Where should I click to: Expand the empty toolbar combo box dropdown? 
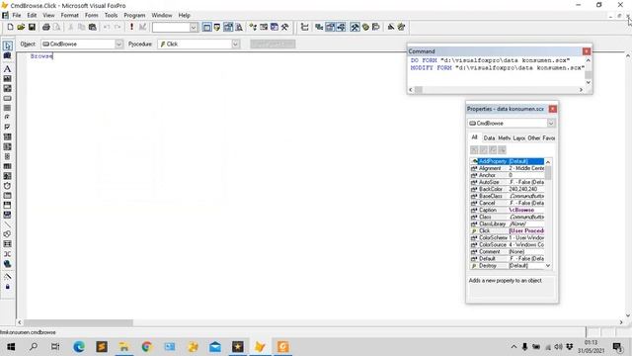194,28
